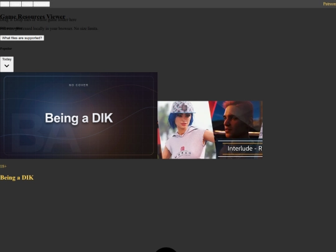Image resolution: width=336 pixels, height=252 pixels.
Task: Click the Popular section label
Action: (6, 49)
